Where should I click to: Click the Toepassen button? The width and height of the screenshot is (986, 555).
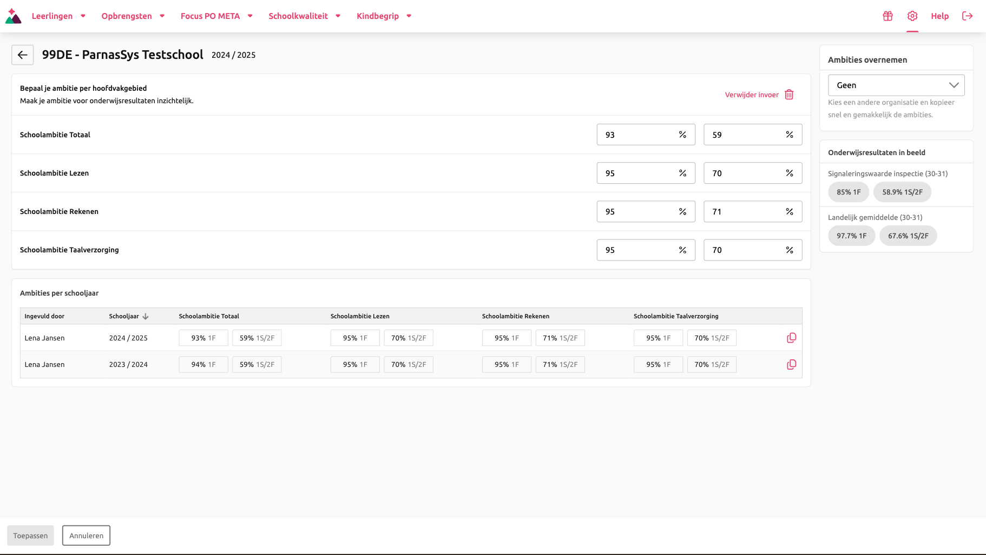coord(30,536)
